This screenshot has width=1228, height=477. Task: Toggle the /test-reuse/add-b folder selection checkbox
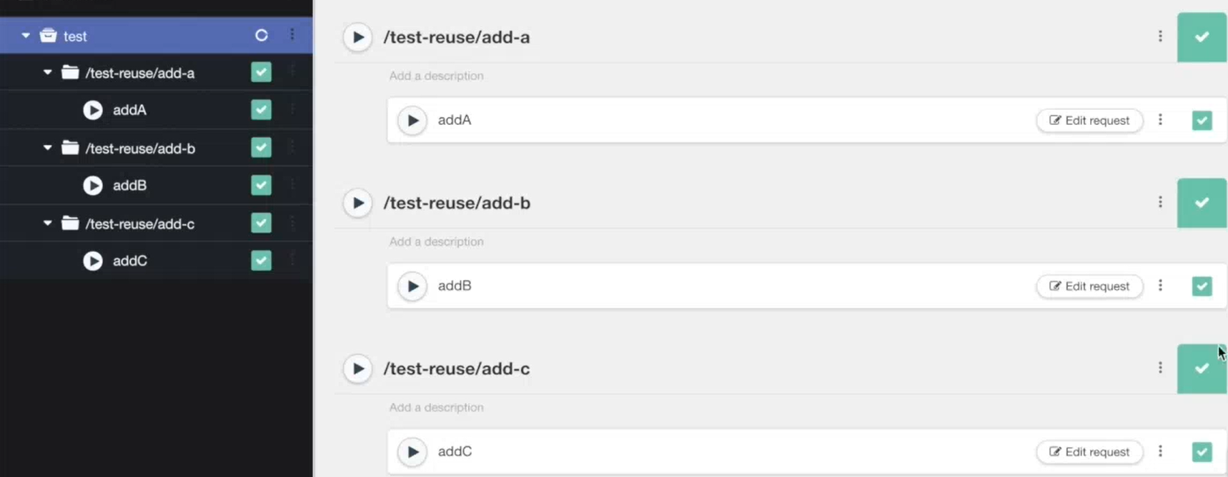261,148
